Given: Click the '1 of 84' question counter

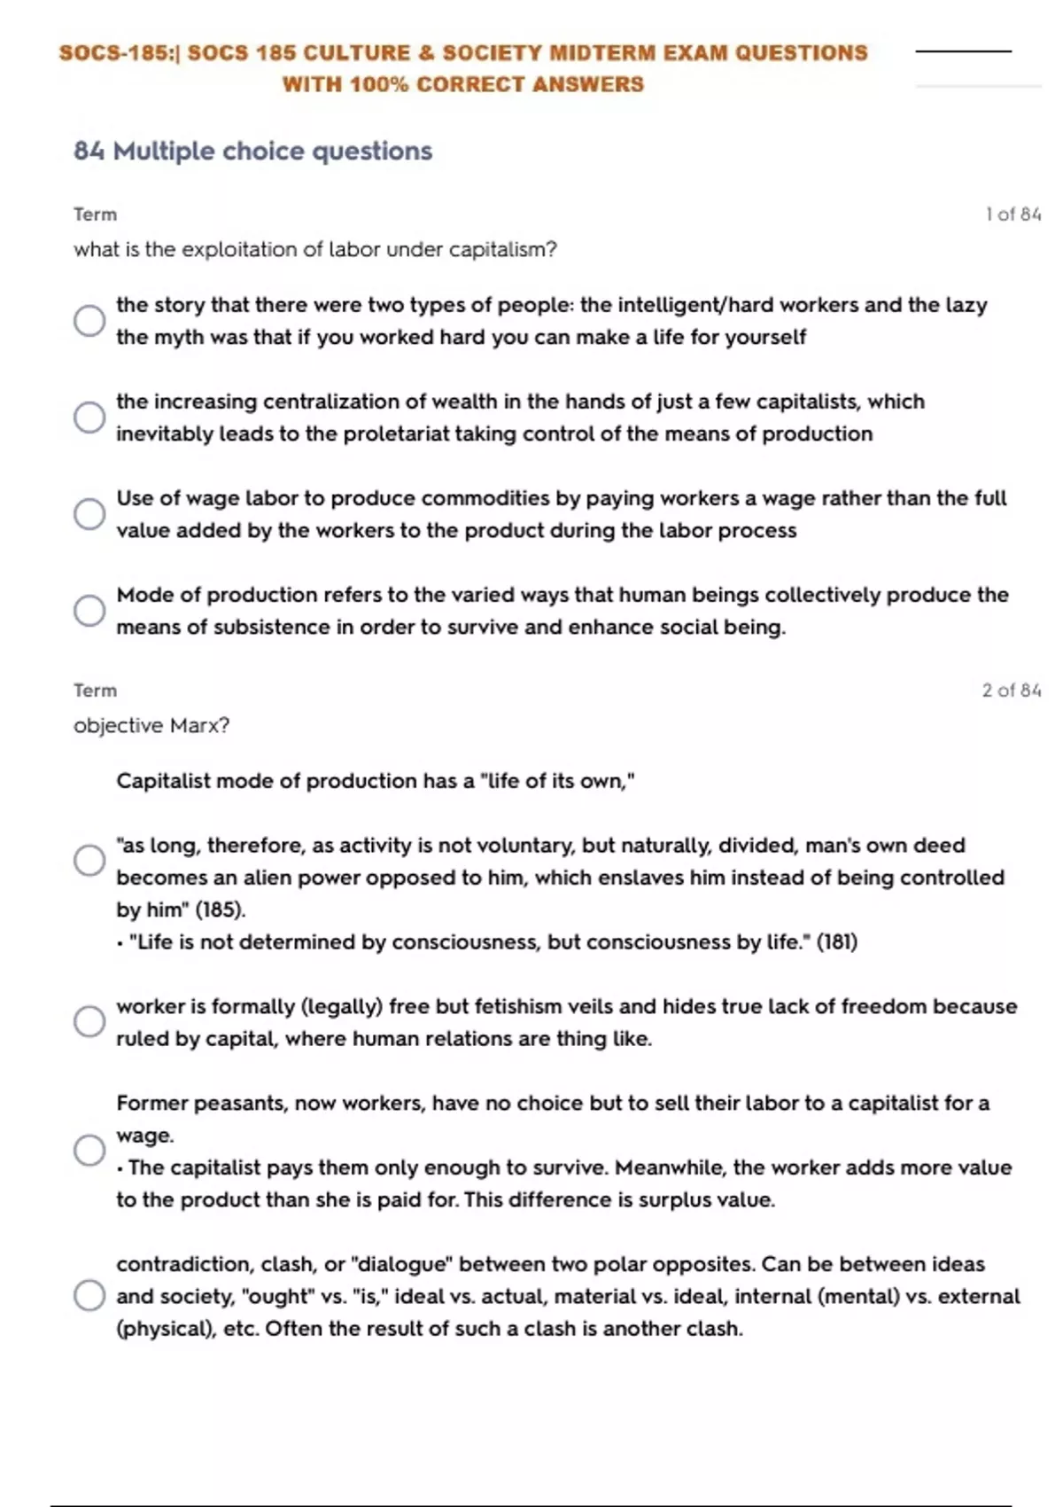Looking at the screenshot, I should click(x=1013, y=215).
